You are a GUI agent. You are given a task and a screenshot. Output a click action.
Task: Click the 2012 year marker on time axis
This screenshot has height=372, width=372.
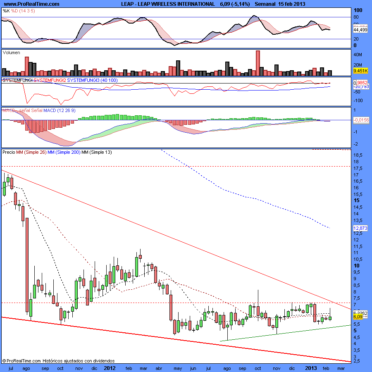pyautogui.click(x=110, y=368)
